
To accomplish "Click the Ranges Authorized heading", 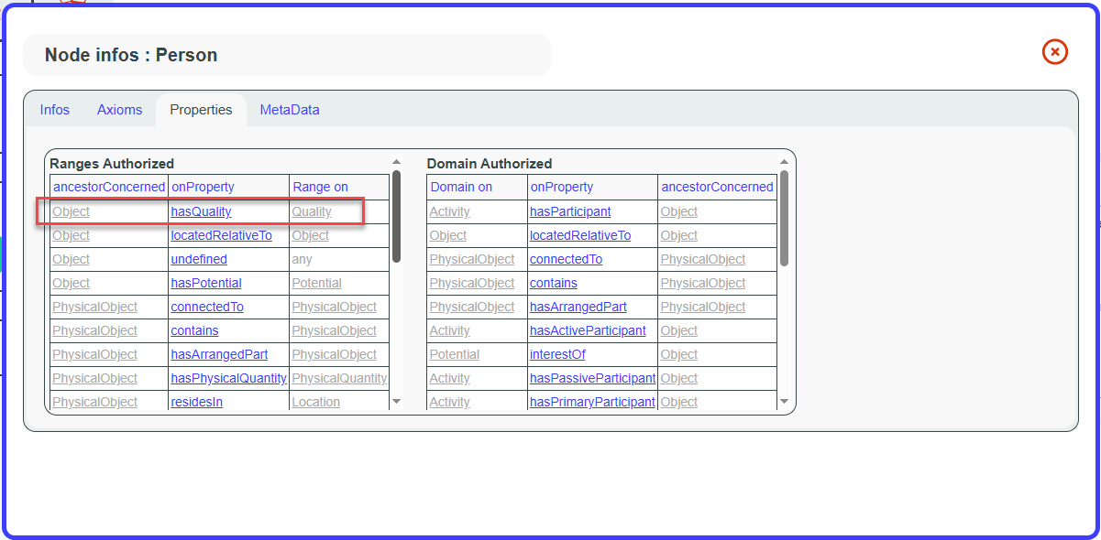I will tap(112, 164).
